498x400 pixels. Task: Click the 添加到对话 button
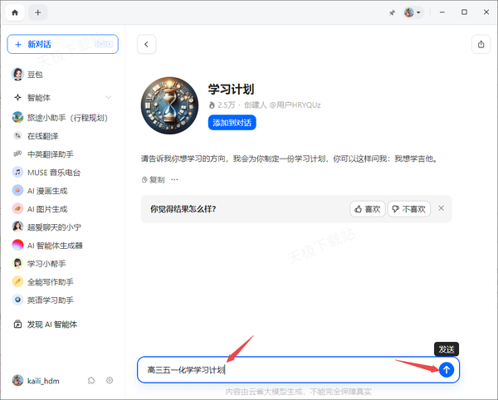pyautogui.click(x=232, y=122)
